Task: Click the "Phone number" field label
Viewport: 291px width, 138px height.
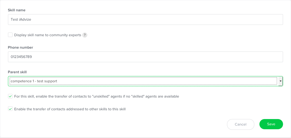Action: tap(20, 48)
